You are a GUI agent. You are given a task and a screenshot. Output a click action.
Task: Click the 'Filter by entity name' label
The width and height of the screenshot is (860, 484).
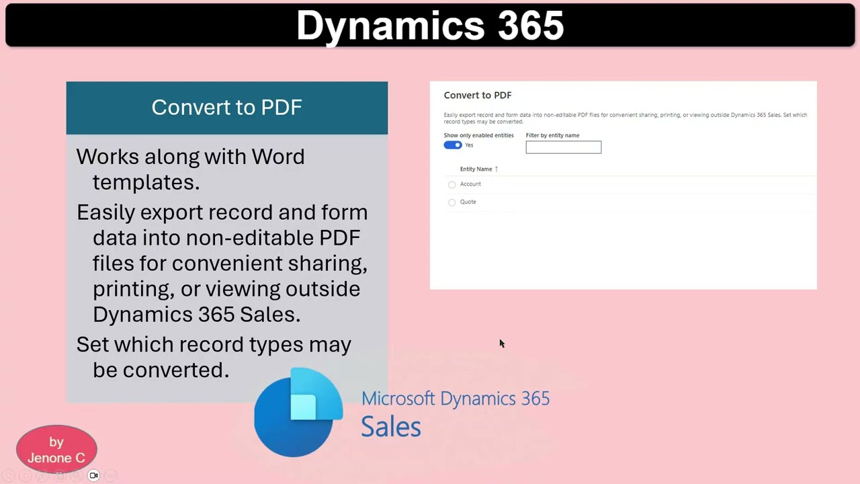tap(552, 135)
